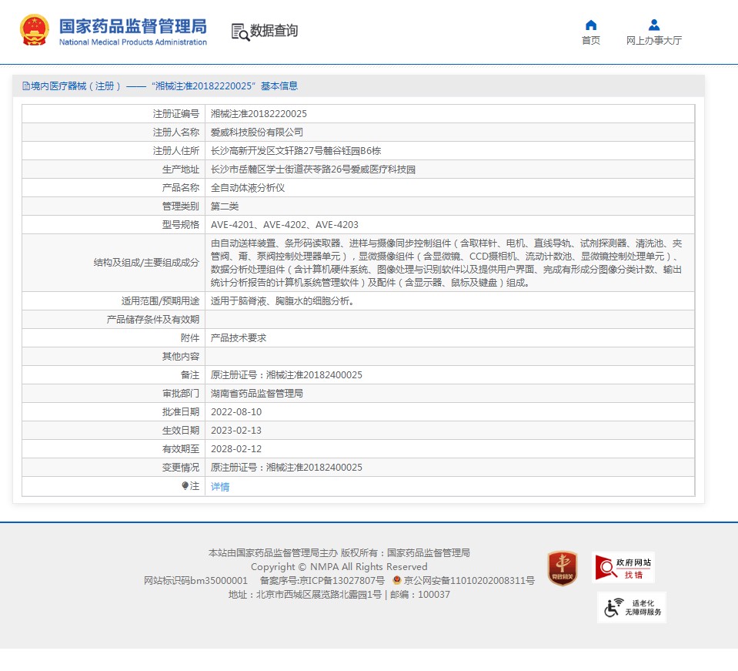Select model text AVE-4201、AVE-4202、AVE-4203
Image resolution: width=738 pixels, height=671 pixels.
pyautogui.click(x=284, y=225)
